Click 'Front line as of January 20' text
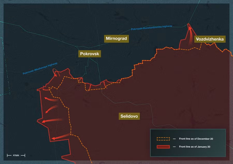The height and width of the screenshot is (164, 233). pyautogui.click(x=195, y=147)
